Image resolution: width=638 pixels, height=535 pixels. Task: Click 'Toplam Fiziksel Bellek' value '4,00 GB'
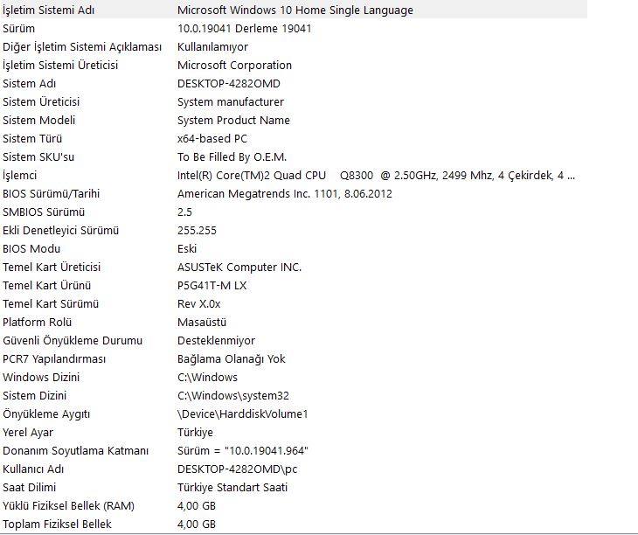[x=197, y=524]
